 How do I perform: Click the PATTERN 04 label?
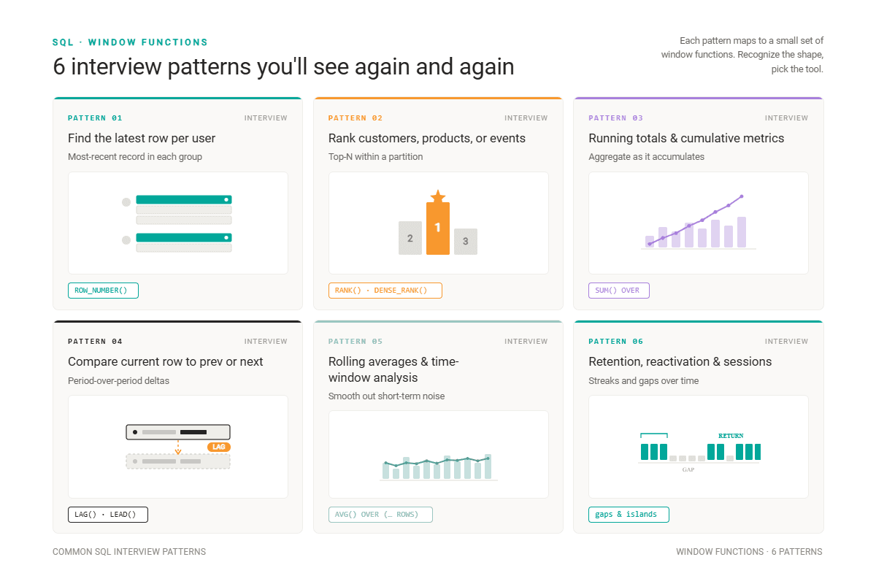pyautogui.click(x=96, y=342)
